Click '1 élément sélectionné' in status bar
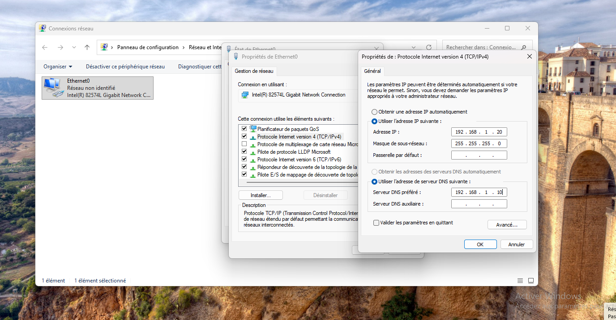The width and height of the screenshot is (616, 320). click(x=100, y=281)
